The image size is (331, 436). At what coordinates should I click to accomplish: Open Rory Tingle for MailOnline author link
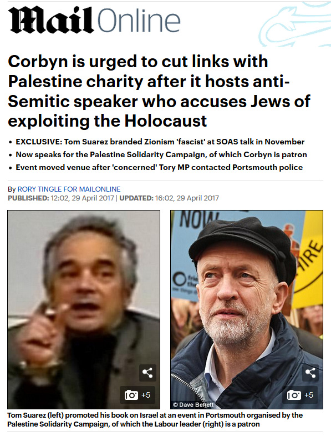tap(69, 189)
